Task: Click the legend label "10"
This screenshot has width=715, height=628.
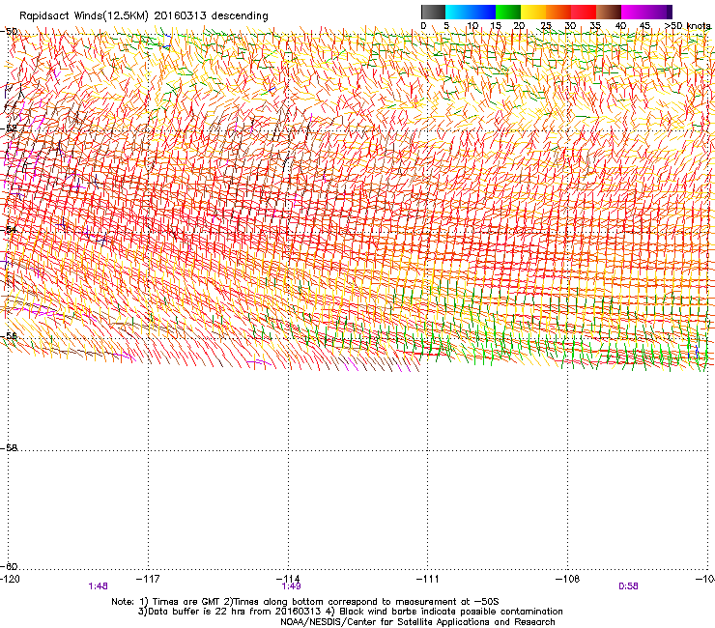Action: pyautogui.click(x=472, y=26)
